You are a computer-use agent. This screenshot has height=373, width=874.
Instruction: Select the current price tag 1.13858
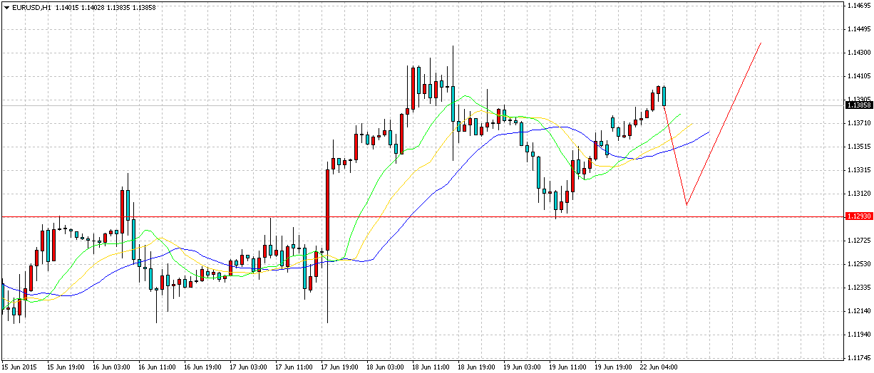(858, 105)
